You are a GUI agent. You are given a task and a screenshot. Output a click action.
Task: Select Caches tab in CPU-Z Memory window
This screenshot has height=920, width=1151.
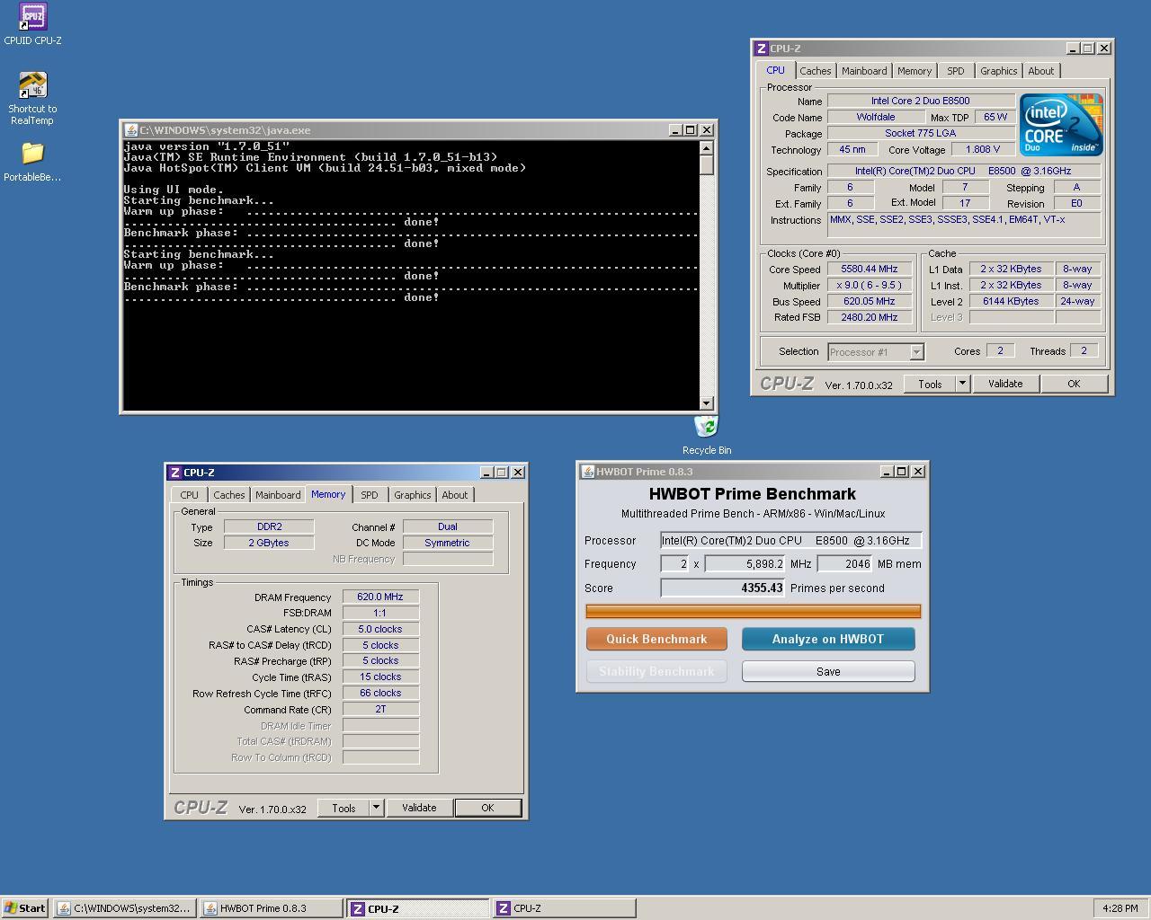pos(229,495)
